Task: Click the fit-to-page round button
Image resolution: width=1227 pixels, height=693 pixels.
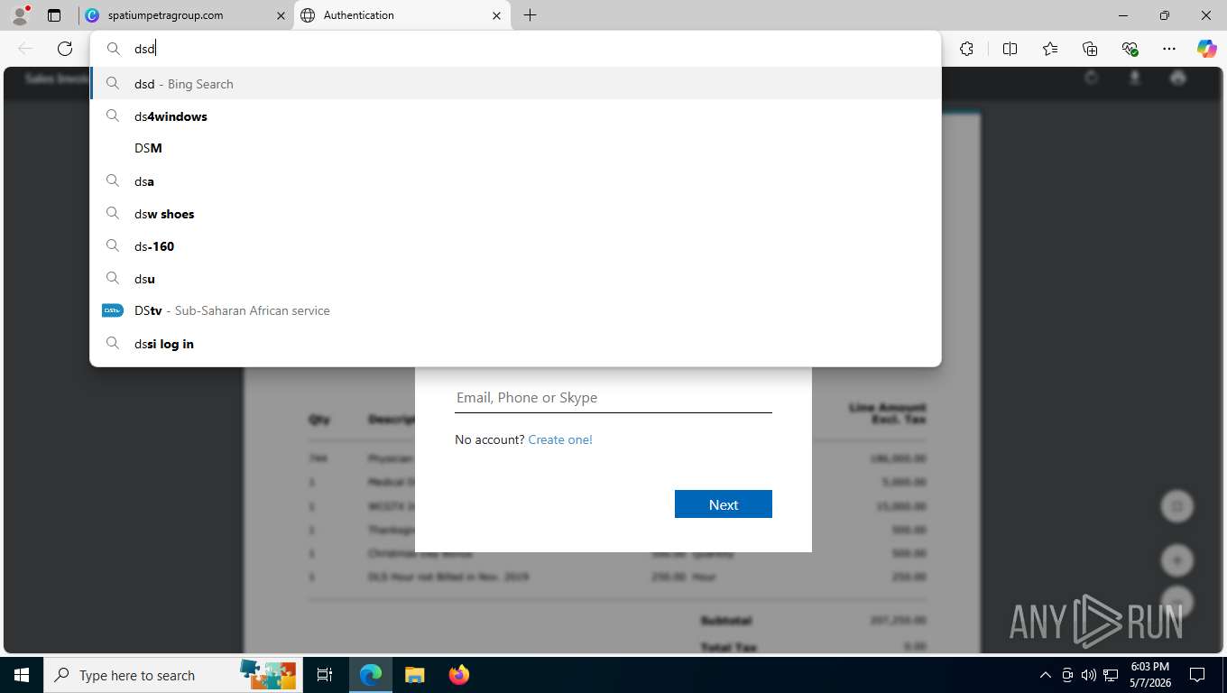Action: click(1176, 506)
